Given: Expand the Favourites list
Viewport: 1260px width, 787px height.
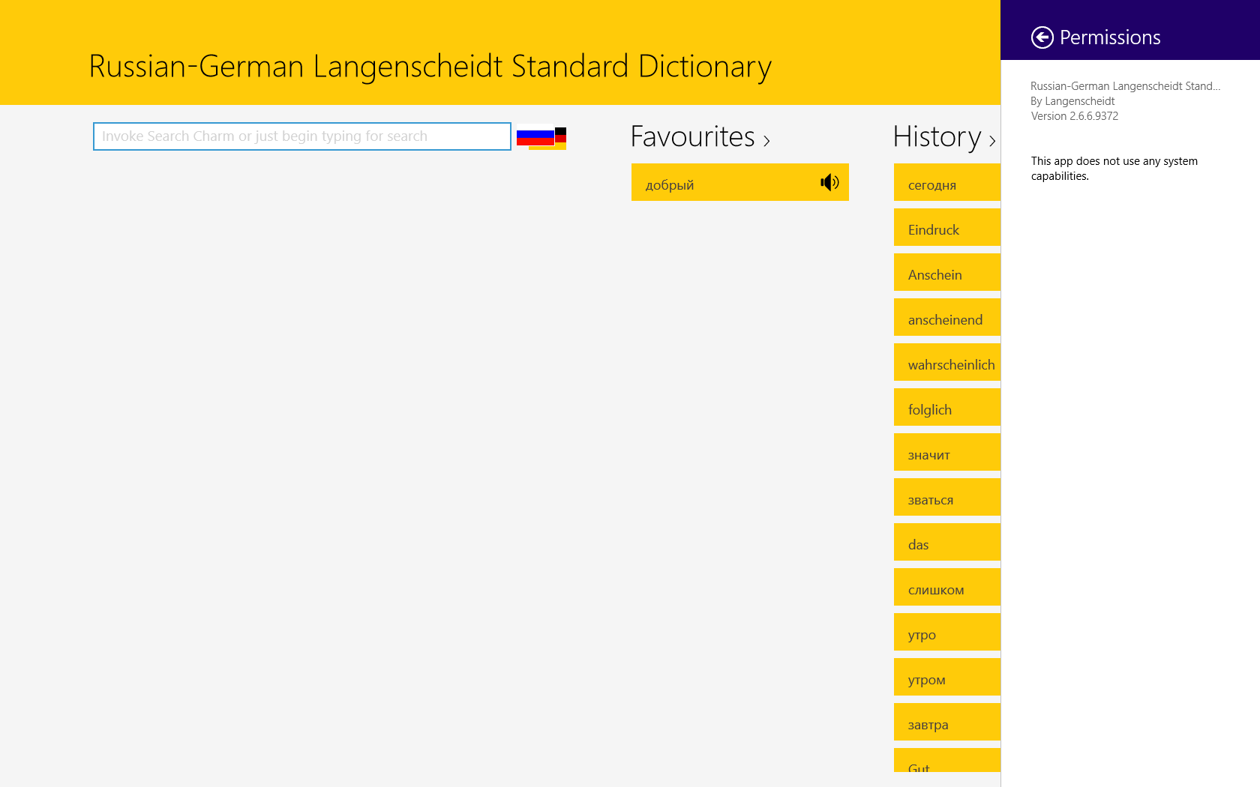Looking at the screenshot, I should point(766,141).
